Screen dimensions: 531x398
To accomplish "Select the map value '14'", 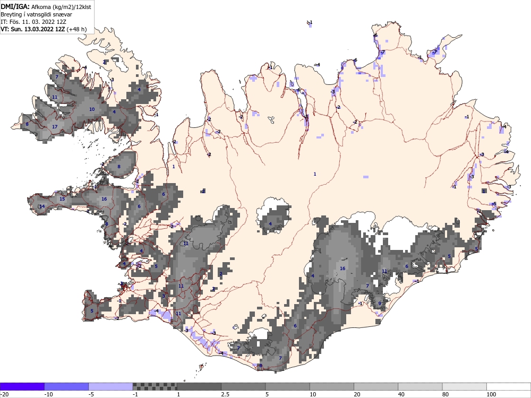I will [42, 206].
